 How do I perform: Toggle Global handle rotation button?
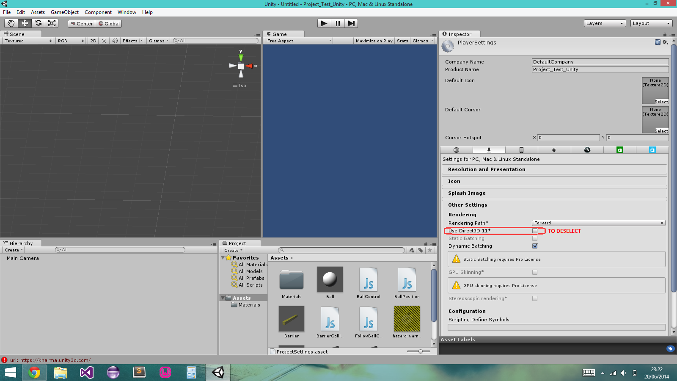(109, 24)
